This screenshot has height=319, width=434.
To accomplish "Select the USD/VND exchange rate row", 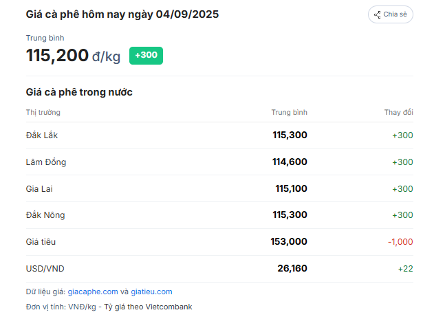I will 219,269.
